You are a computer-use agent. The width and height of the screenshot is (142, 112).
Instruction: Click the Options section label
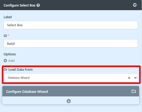click(10, 54)
